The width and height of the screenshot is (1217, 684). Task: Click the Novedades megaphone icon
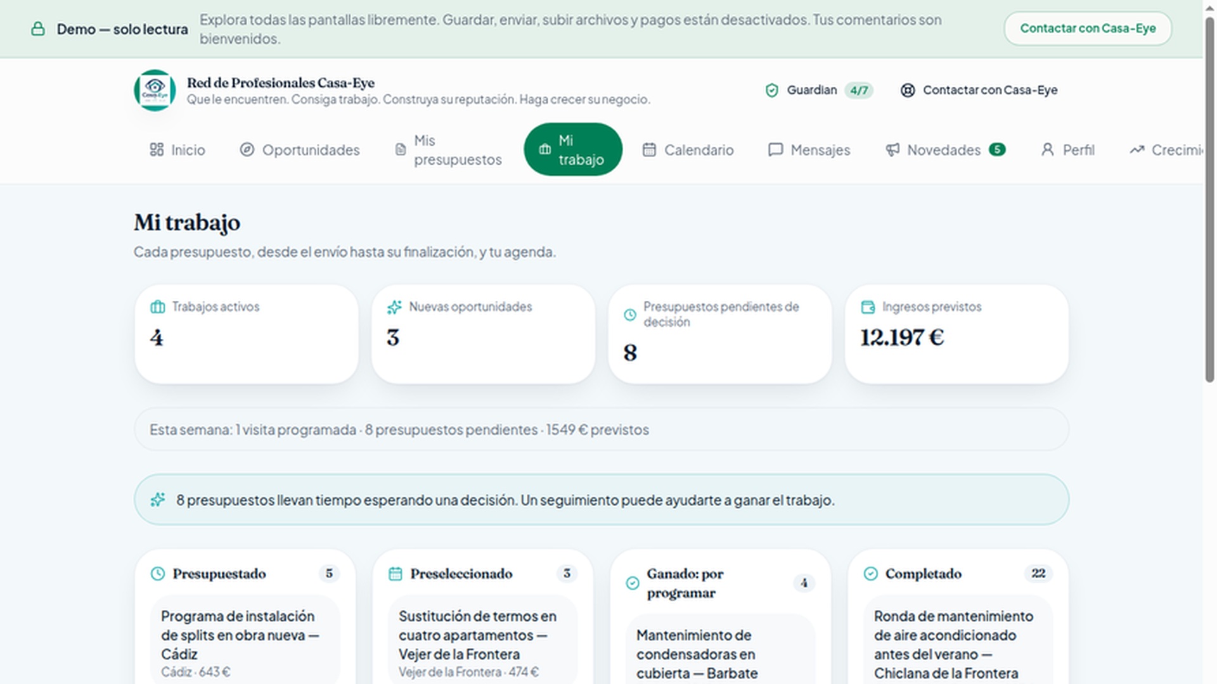coord(892,149)
